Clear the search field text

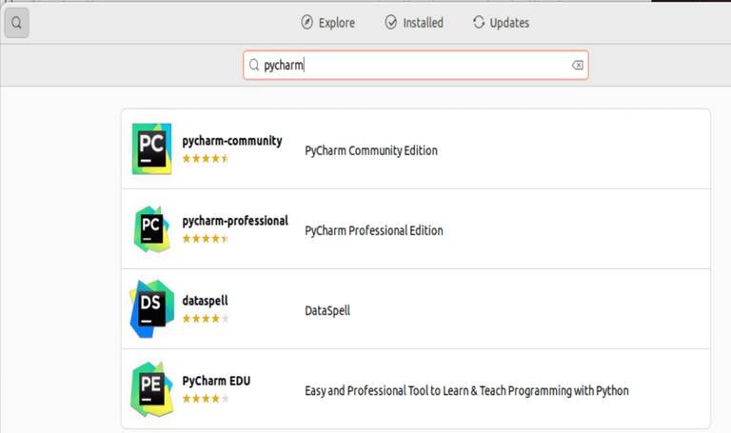click(577, 65)
